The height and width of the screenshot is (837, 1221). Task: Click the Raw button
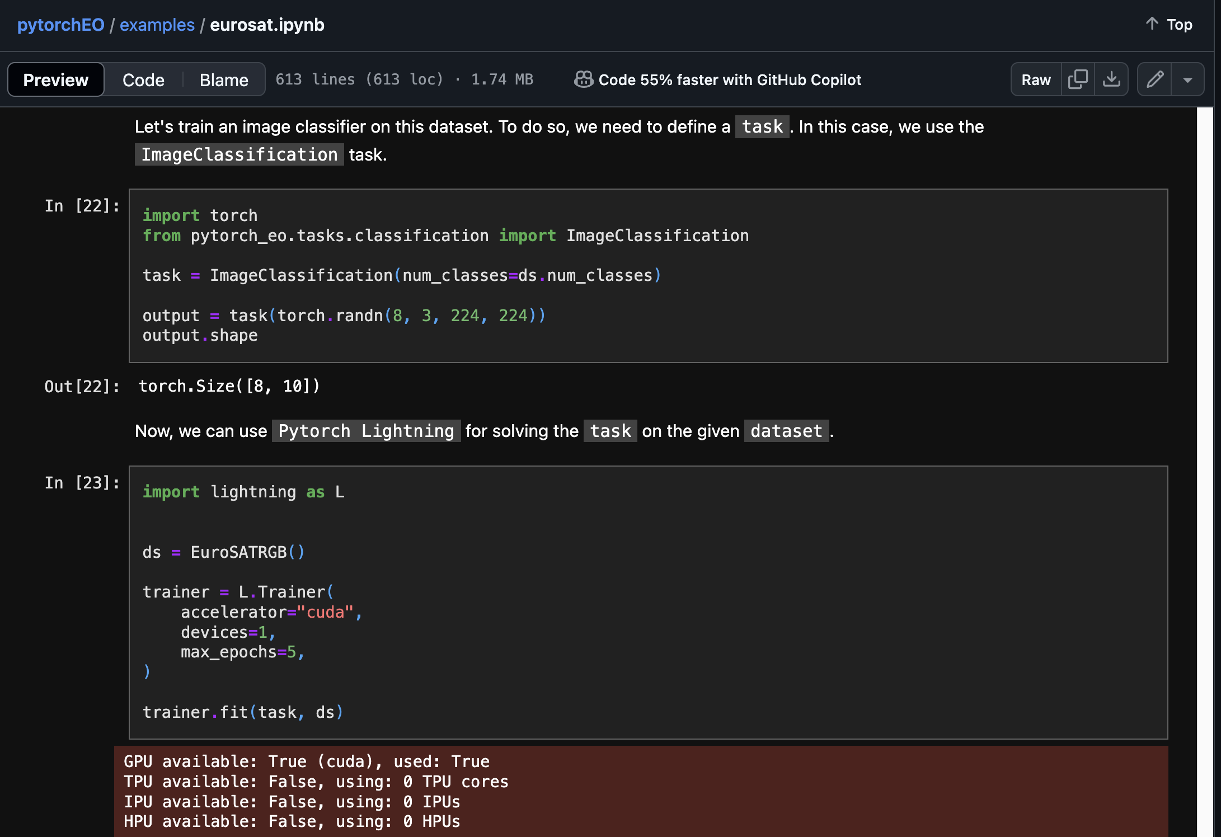click(1036, 79)
